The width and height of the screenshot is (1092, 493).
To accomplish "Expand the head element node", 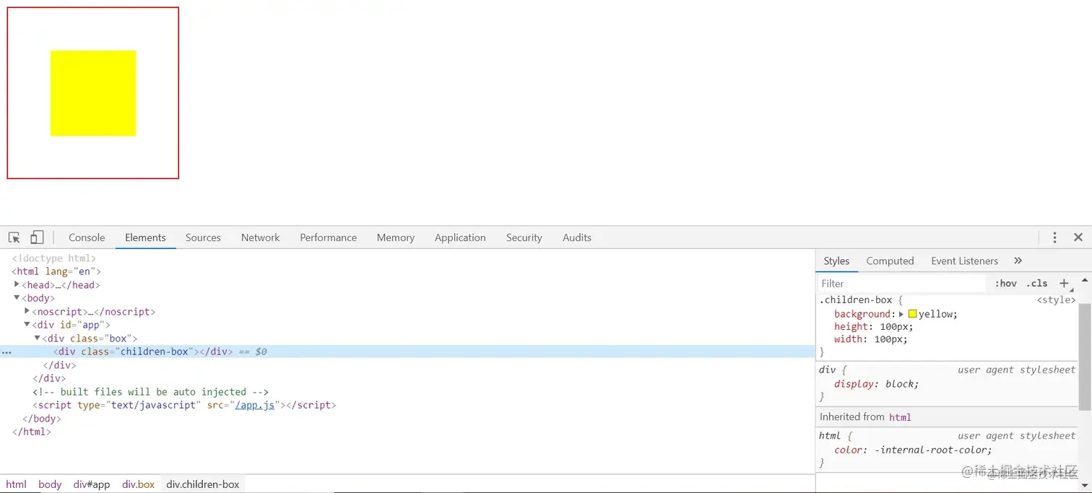I will (x=17, y=284).
